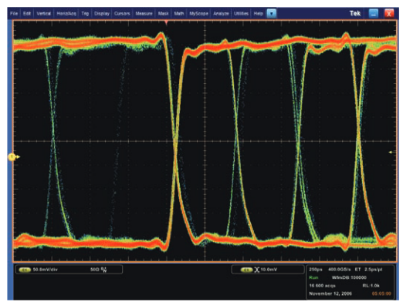Click the C1 badge in trigger readout
Viewport: 403px width, 305px height.
[246, 270]
